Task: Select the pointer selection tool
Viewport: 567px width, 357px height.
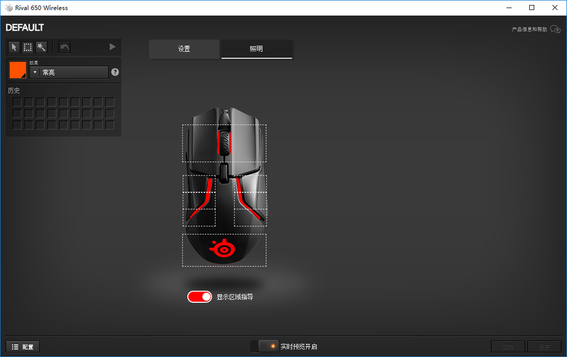Action: point(14,47)
